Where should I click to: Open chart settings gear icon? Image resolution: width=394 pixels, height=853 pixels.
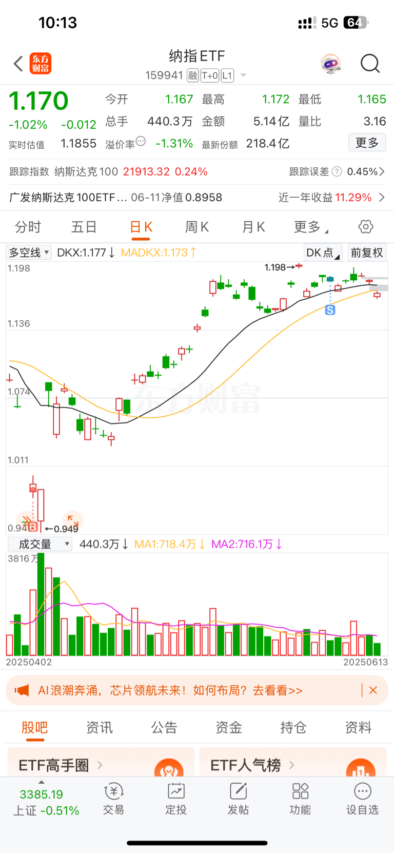click(365, 227)
